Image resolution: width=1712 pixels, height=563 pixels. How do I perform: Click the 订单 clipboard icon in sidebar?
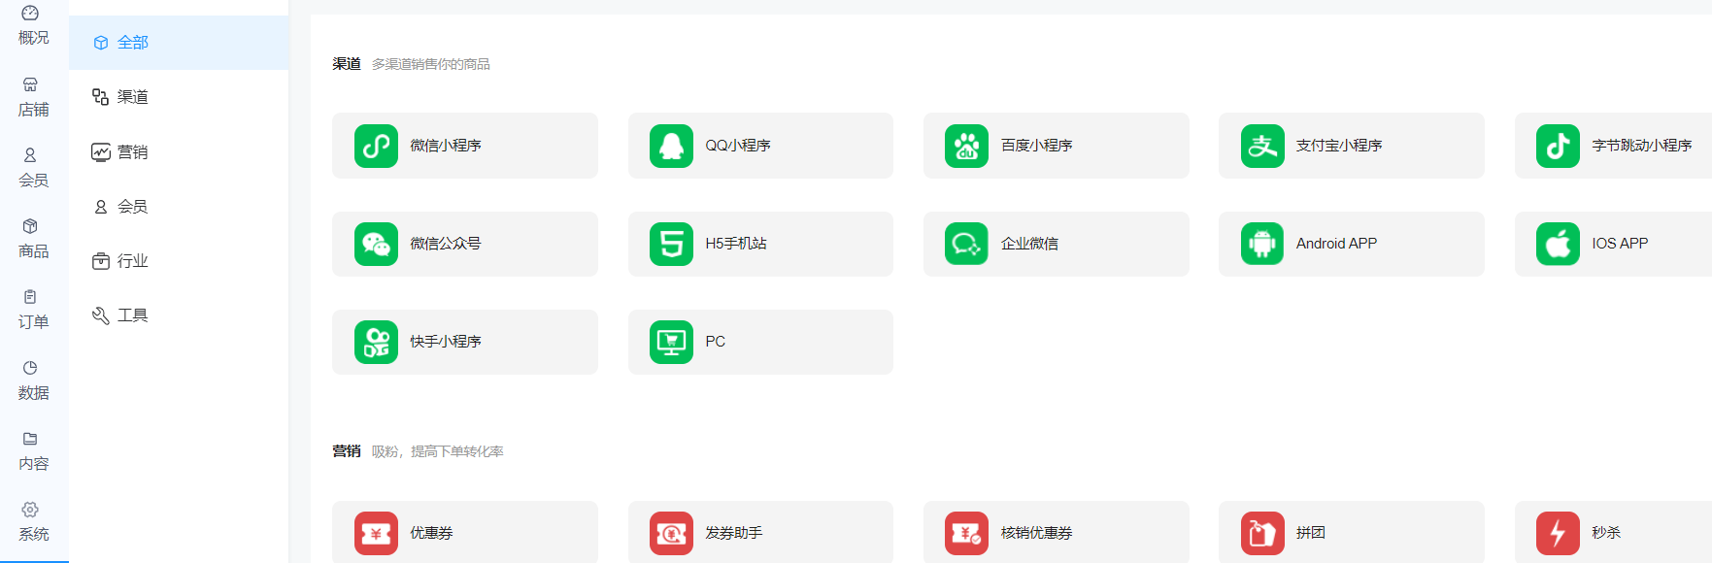pyautogui.click(x=30, y=297)
